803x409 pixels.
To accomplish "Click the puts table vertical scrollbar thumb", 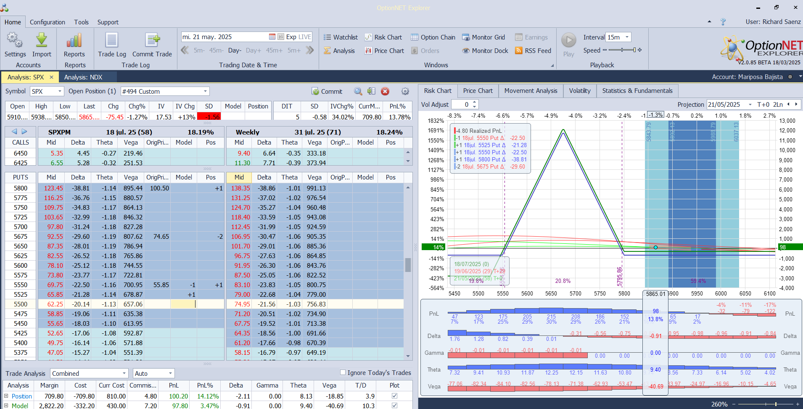I will pos(408,265).
